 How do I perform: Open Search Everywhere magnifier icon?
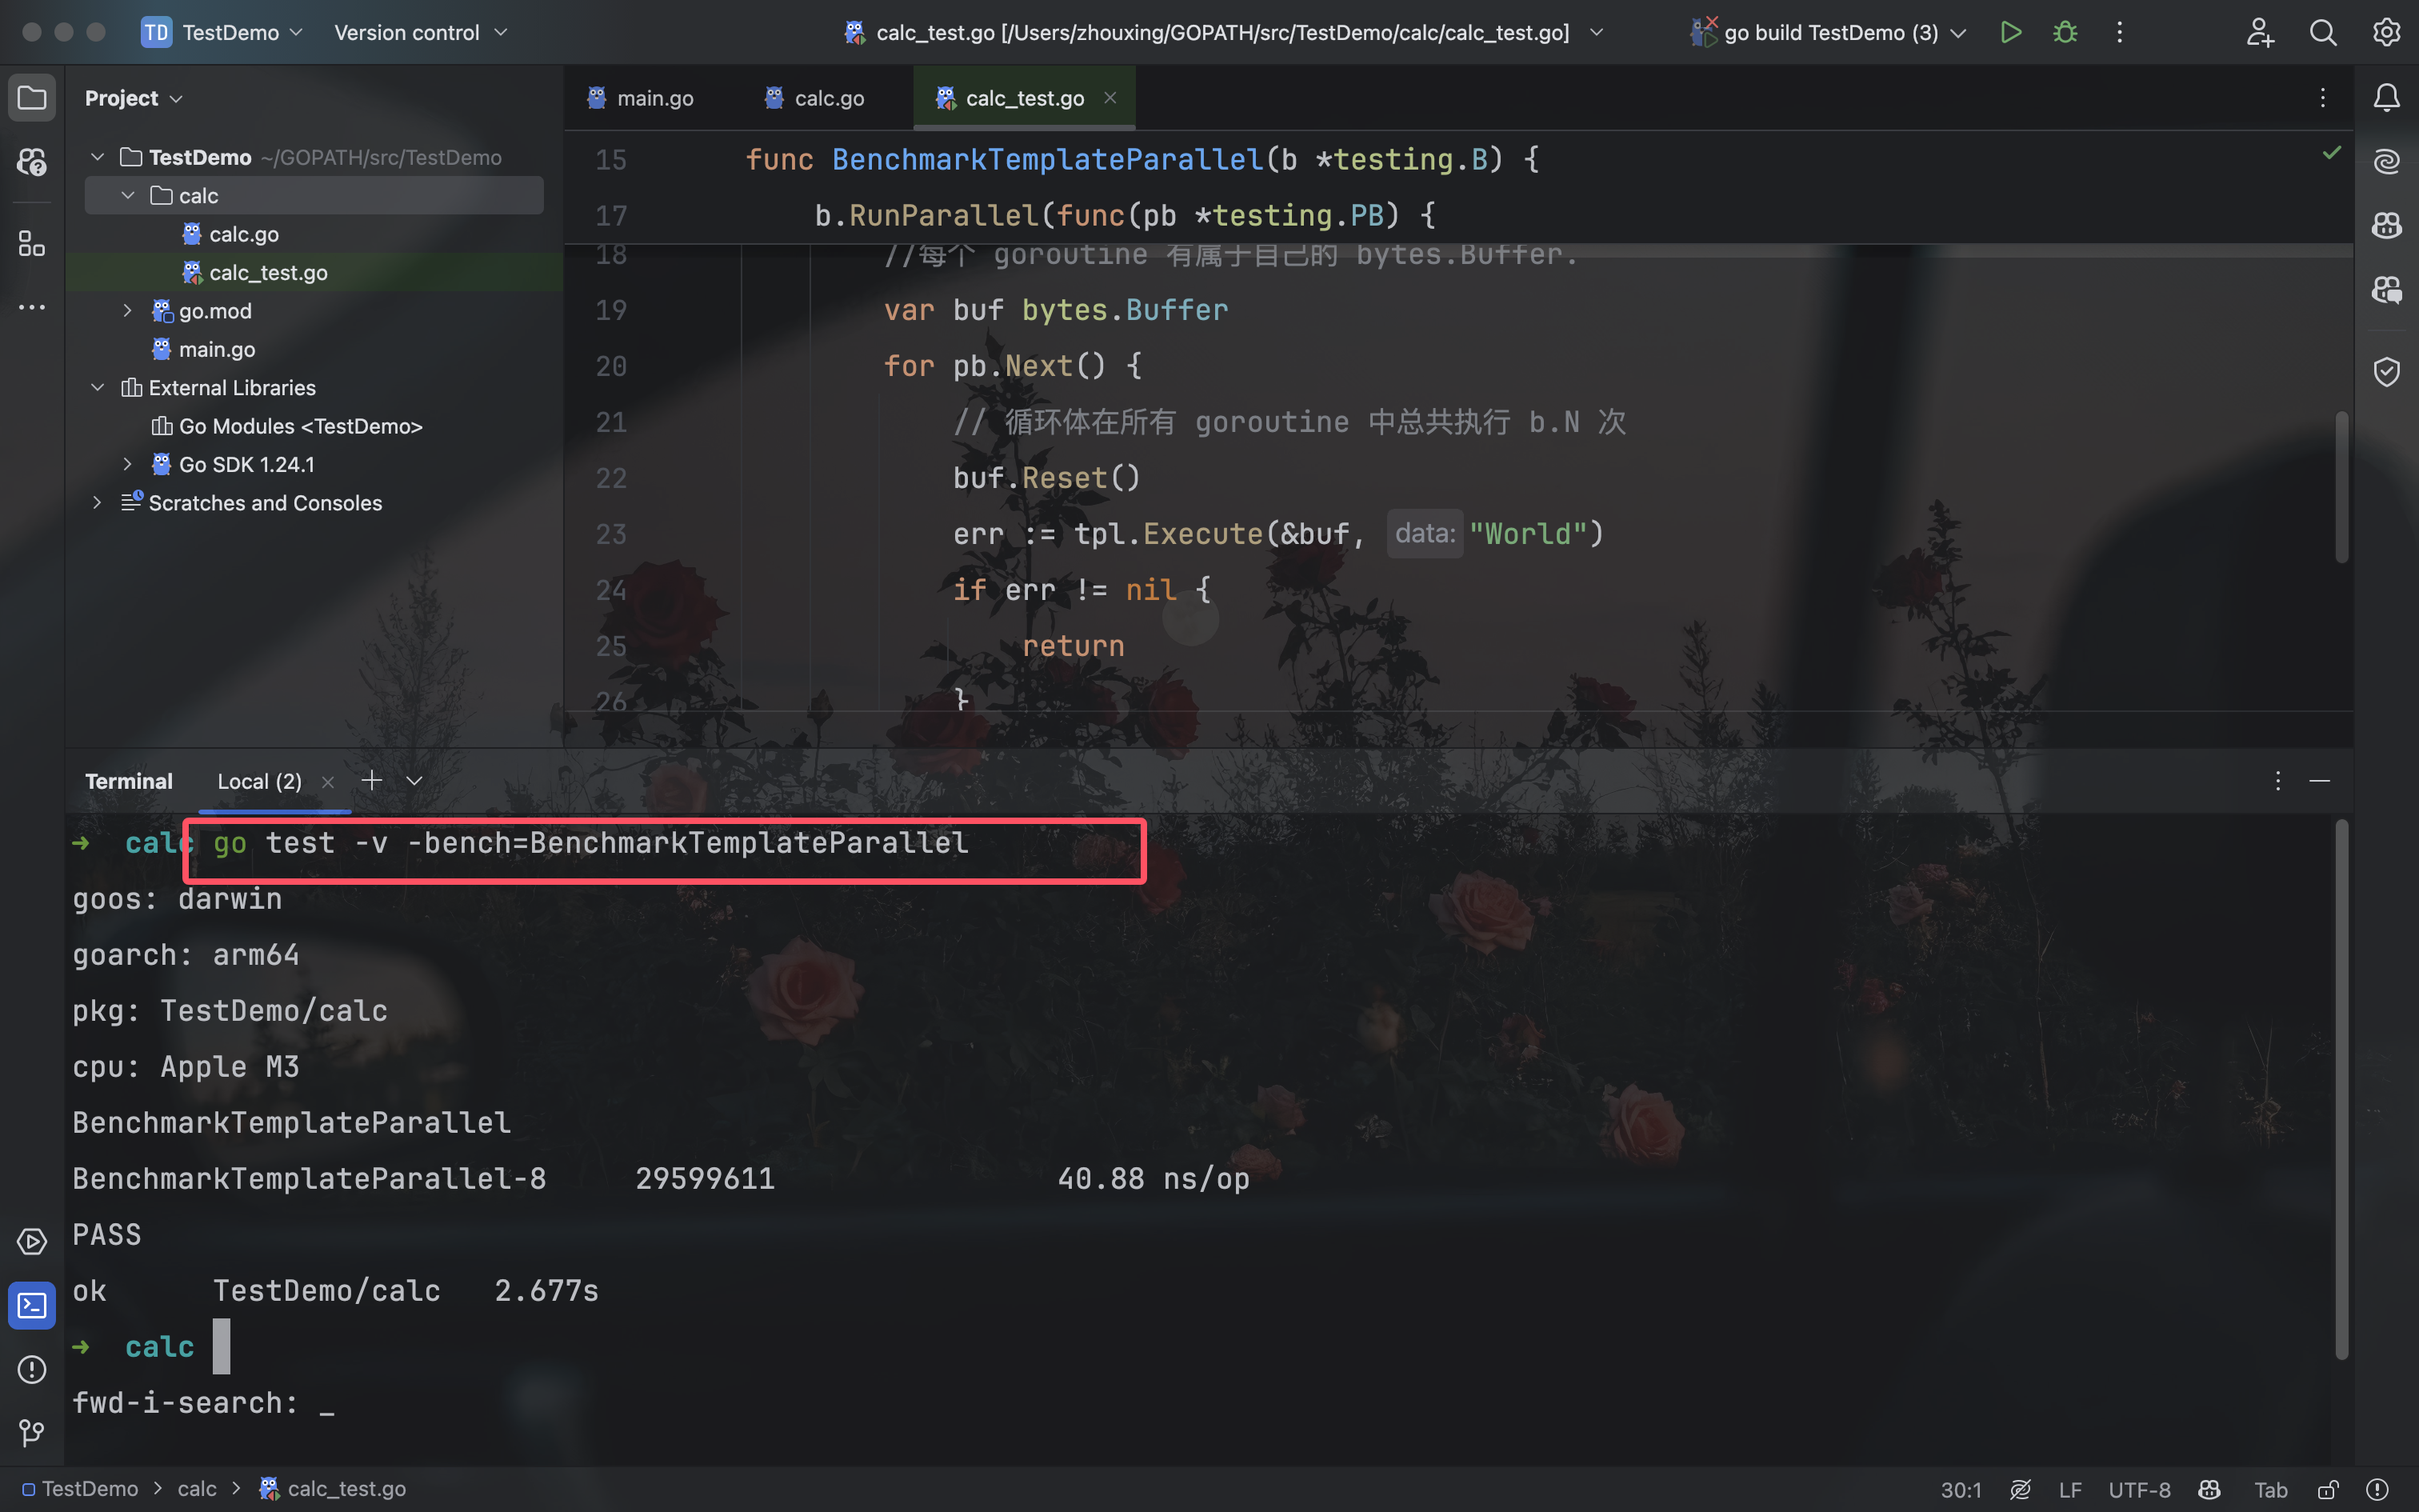[2323, 32]
